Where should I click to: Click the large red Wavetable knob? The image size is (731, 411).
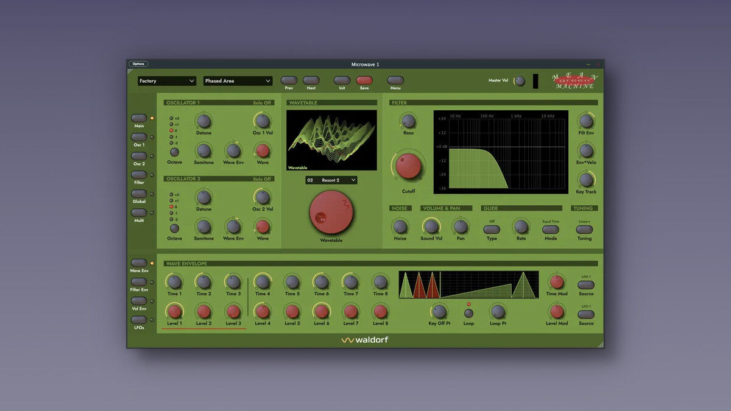point(331,213)
